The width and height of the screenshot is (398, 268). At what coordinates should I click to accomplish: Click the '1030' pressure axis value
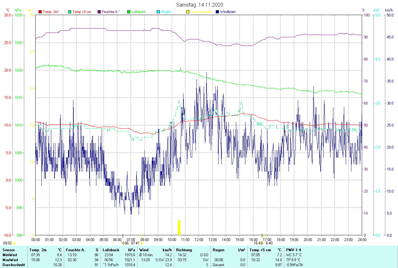tap(18, 15)
